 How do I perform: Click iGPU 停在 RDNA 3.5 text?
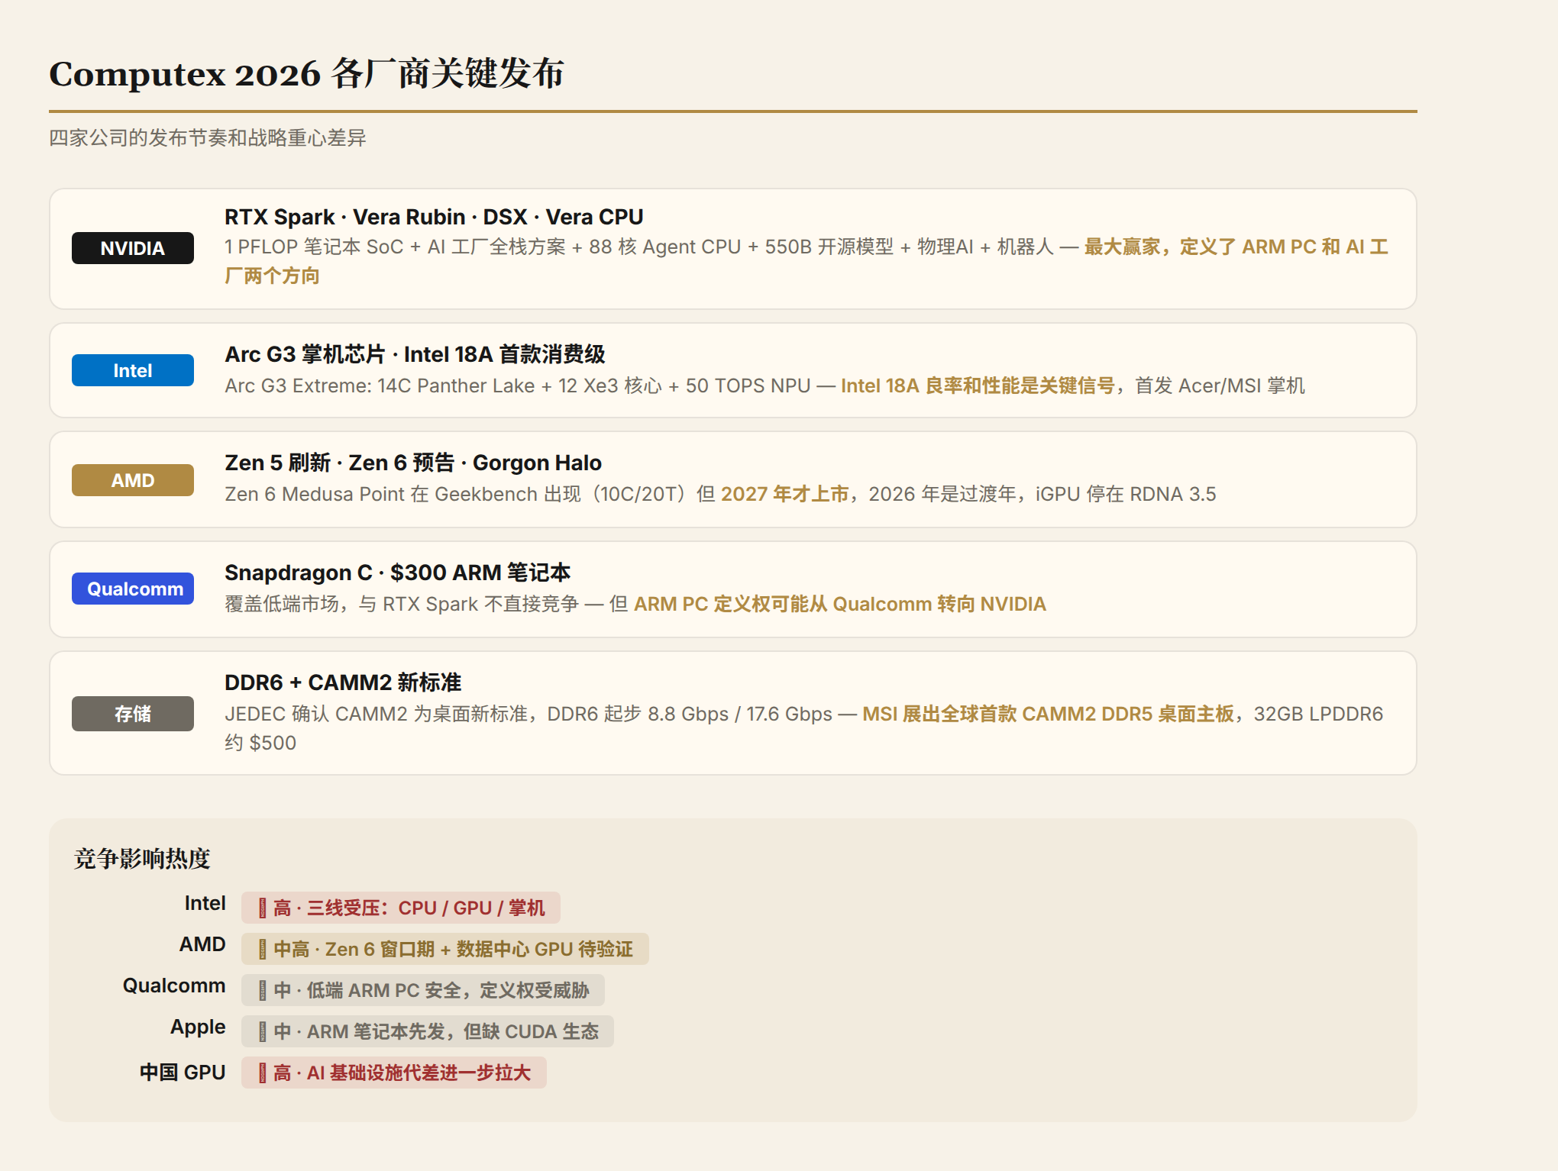click(x=1126, y=494)
